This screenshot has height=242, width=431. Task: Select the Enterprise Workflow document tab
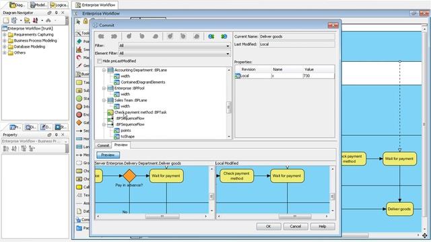(x=95, y=5)
